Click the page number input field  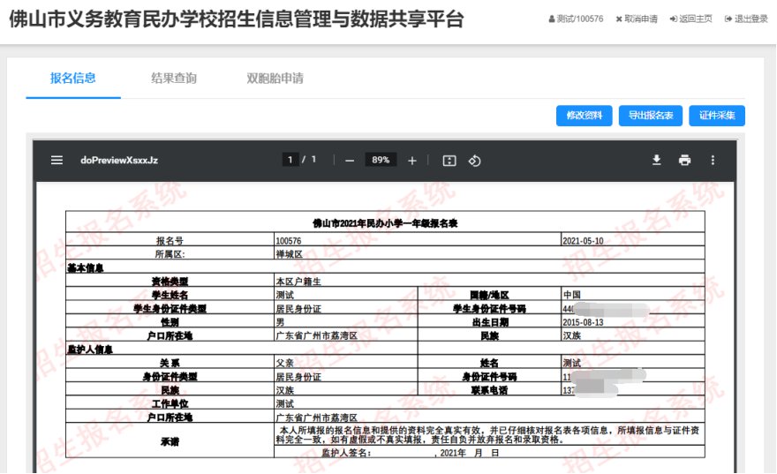pyautogui.click(x=289, y=161)
